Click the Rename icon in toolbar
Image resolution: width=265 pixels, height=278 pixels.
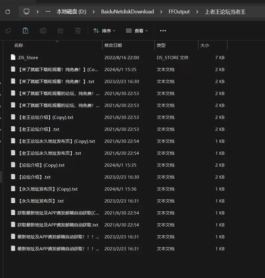click(x=43, y=31)
